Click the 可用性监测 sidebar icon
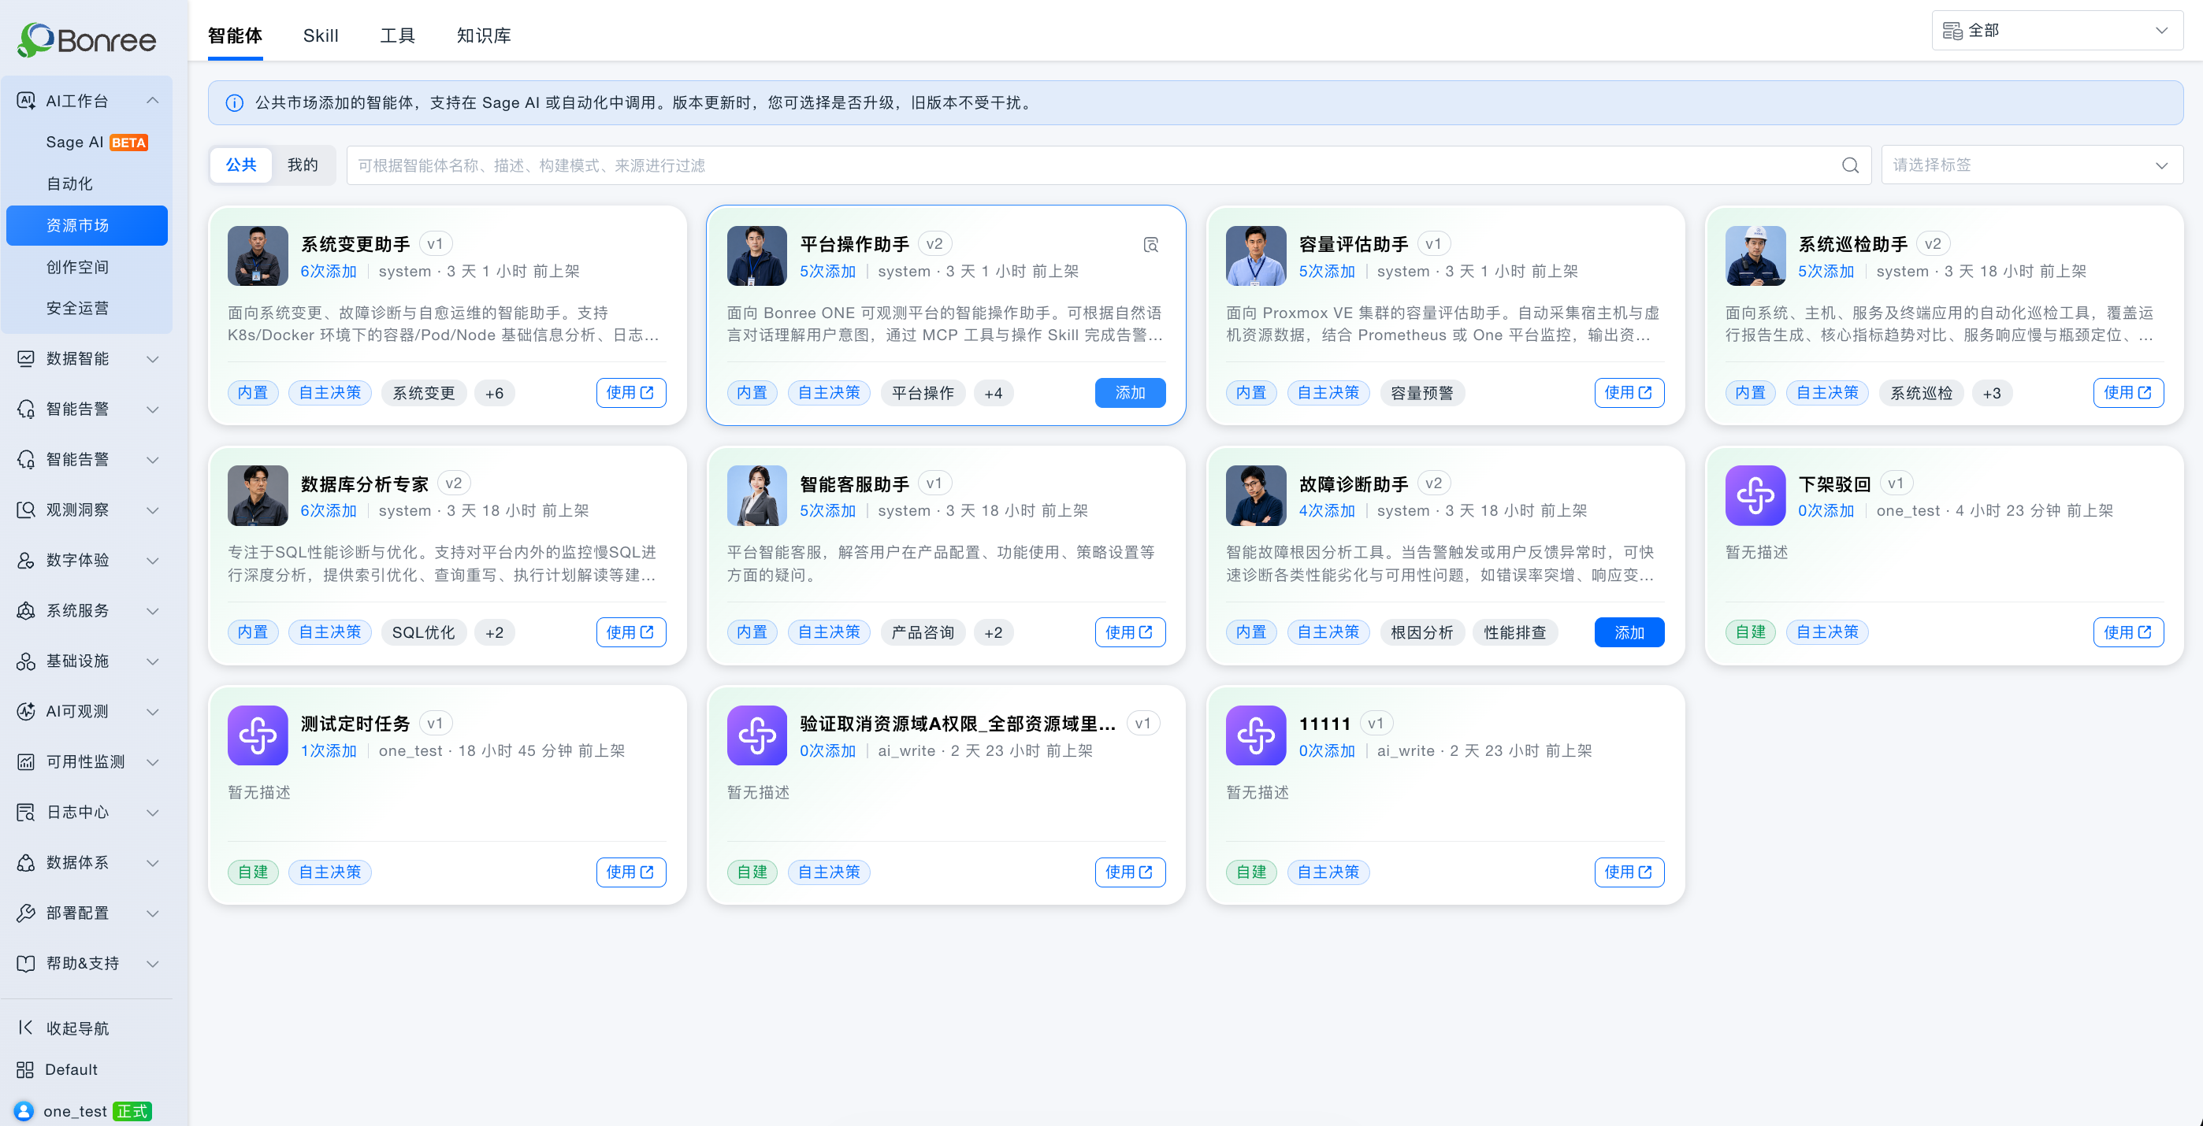Viewport: 2203px width, 1126px height. (26, 761)
